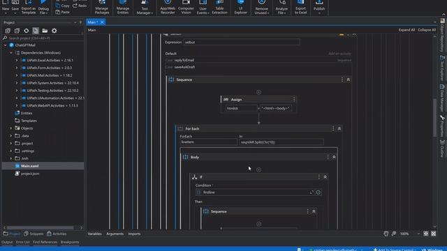This screenshot has height=251, width=447.
Task: Open the Assign activity options menu
Action: [x=294, y=99]
